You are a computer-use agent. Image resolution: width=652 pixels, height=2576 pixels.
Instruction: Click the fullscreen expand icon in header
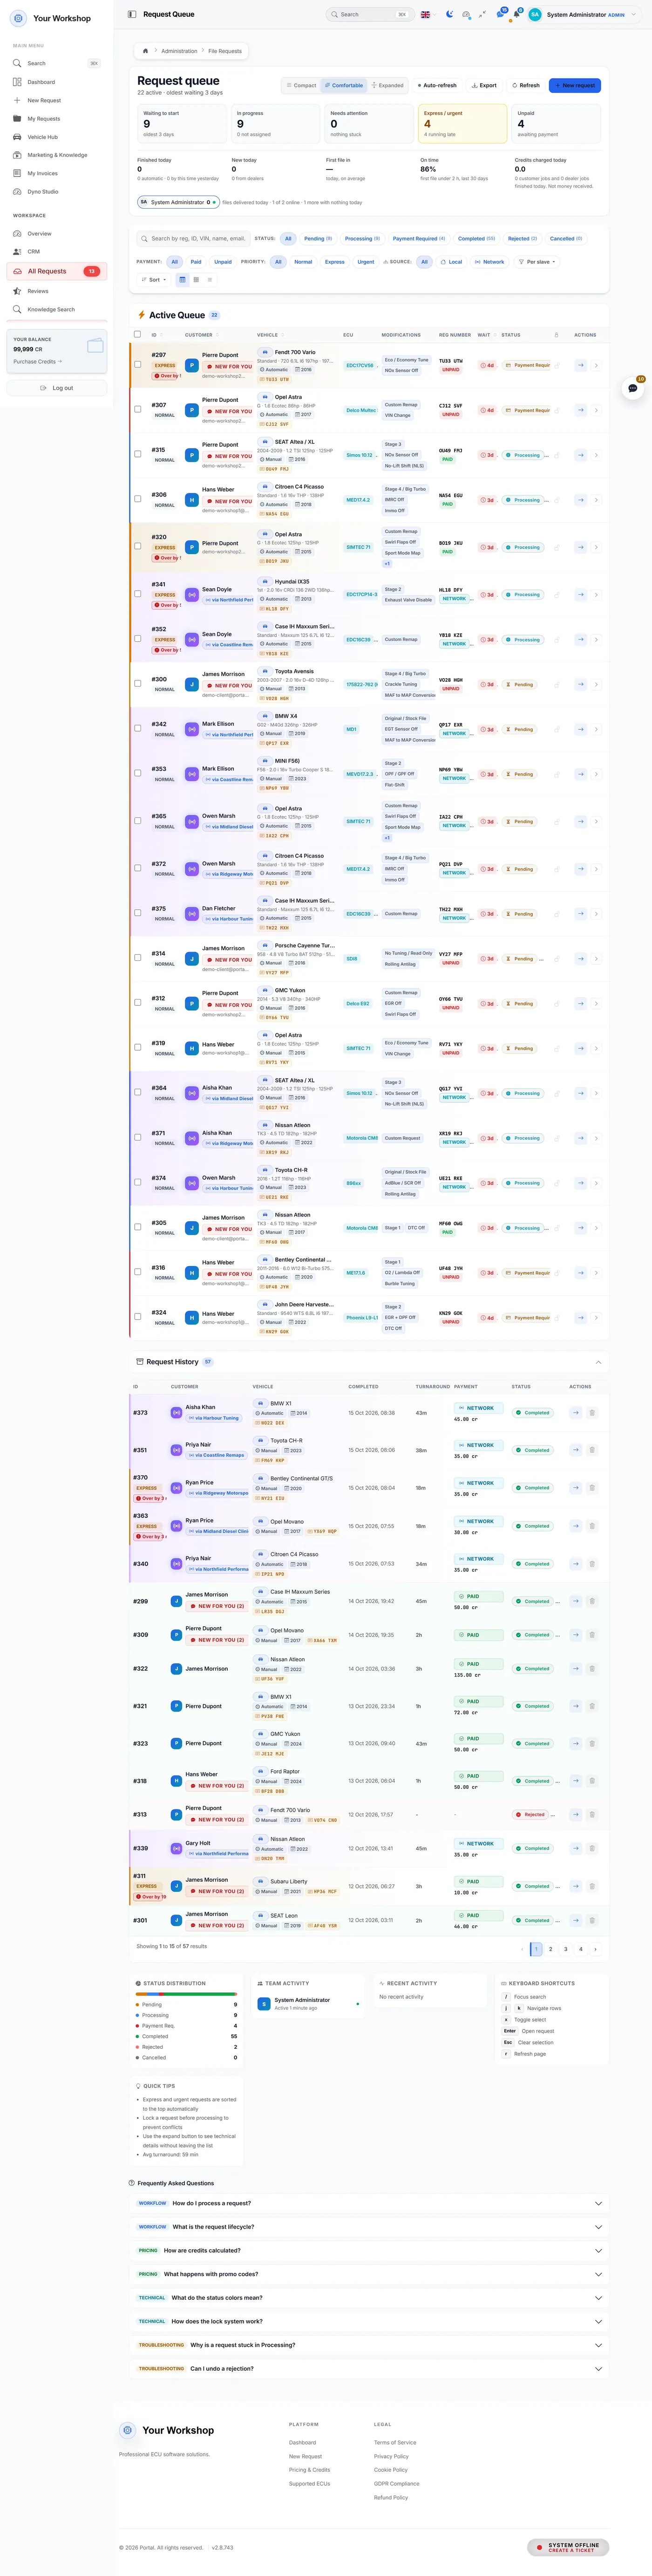coord(482,15)
